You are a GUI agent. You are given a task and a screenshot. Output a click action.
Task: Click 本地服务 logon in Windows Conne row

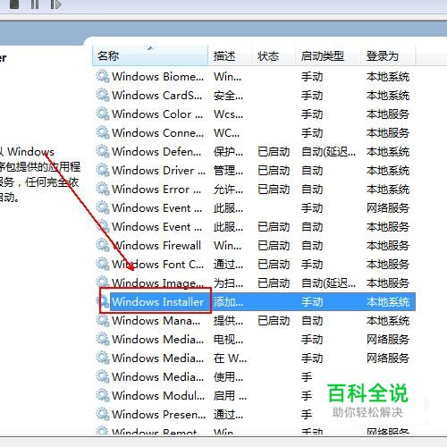click(388, 132)
